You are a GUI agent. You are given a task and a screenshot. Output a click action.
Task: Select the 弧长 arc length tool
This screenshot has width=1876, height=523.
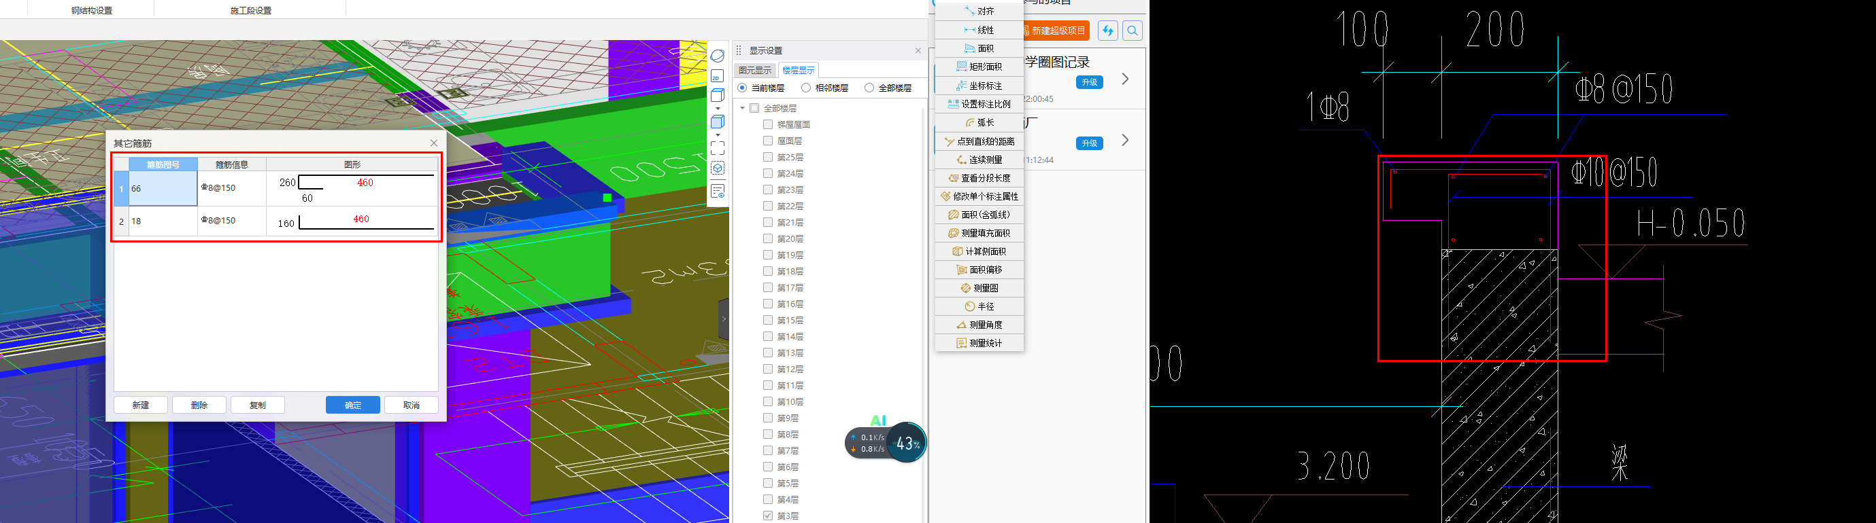click(x=979, y=122)
